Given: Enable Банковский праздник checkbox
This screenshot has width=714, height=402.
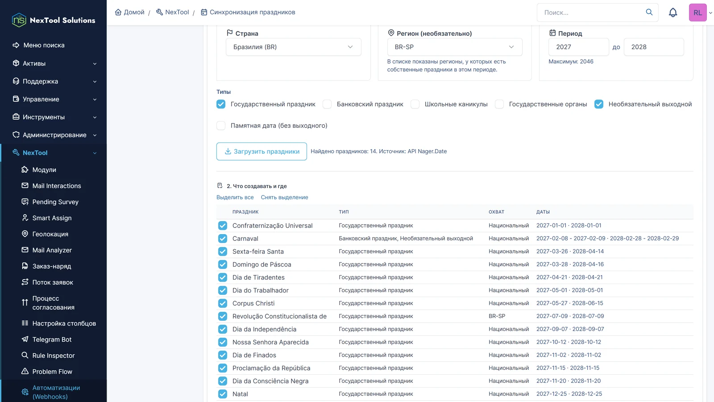Looking at the screenshot, I should [x=327, y=104].
